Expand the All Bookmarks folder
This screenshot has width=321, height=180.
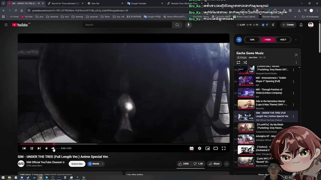click(310, 17)
